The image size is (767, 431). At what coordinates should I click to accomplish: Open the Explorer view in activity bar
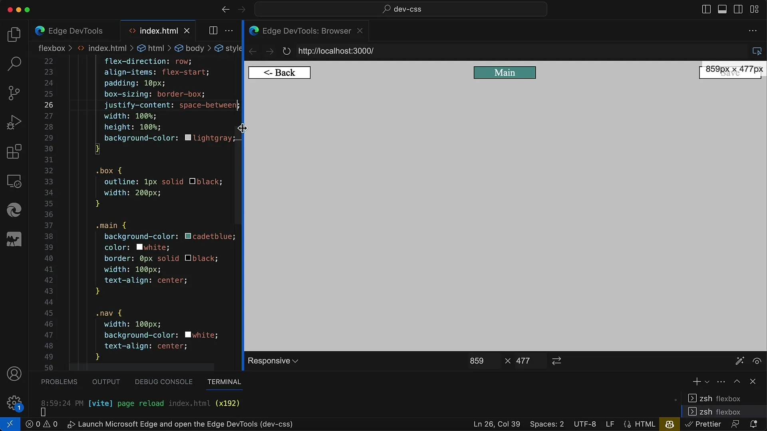14,35
